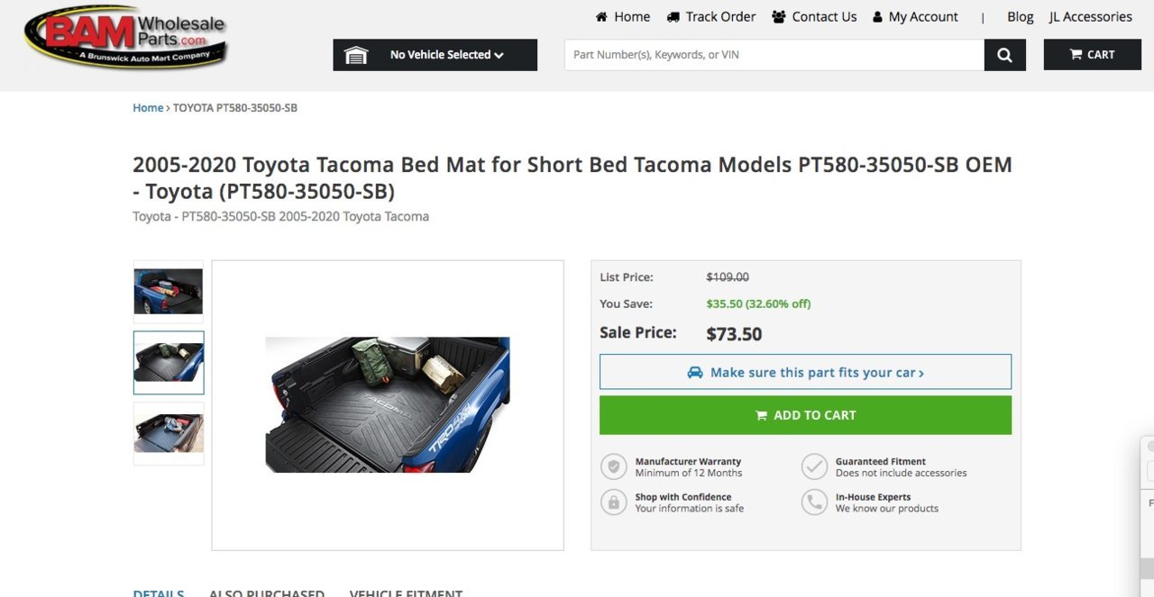This screenshot has width=1154, height=597.
Task: Expand Make sure this part fits your car
Action: [805, 372]
